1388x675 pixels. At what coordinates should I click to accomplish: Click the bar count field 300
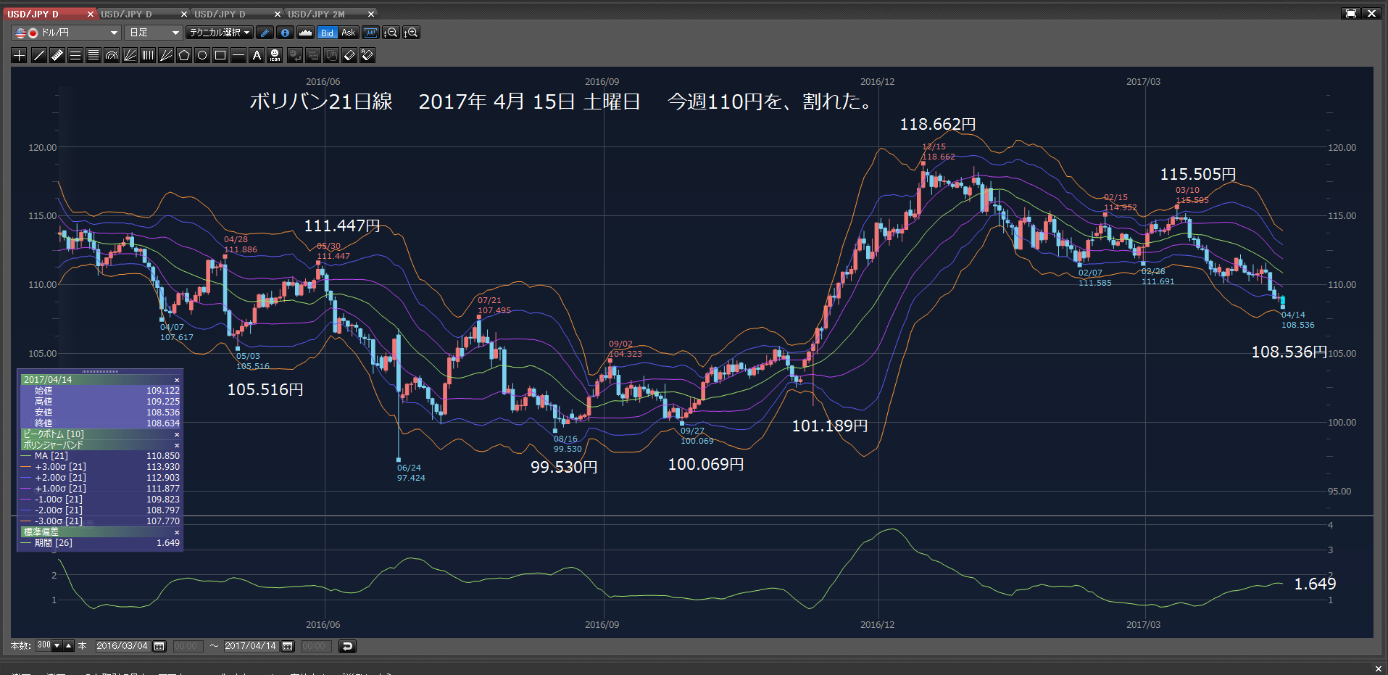(43, 645)
